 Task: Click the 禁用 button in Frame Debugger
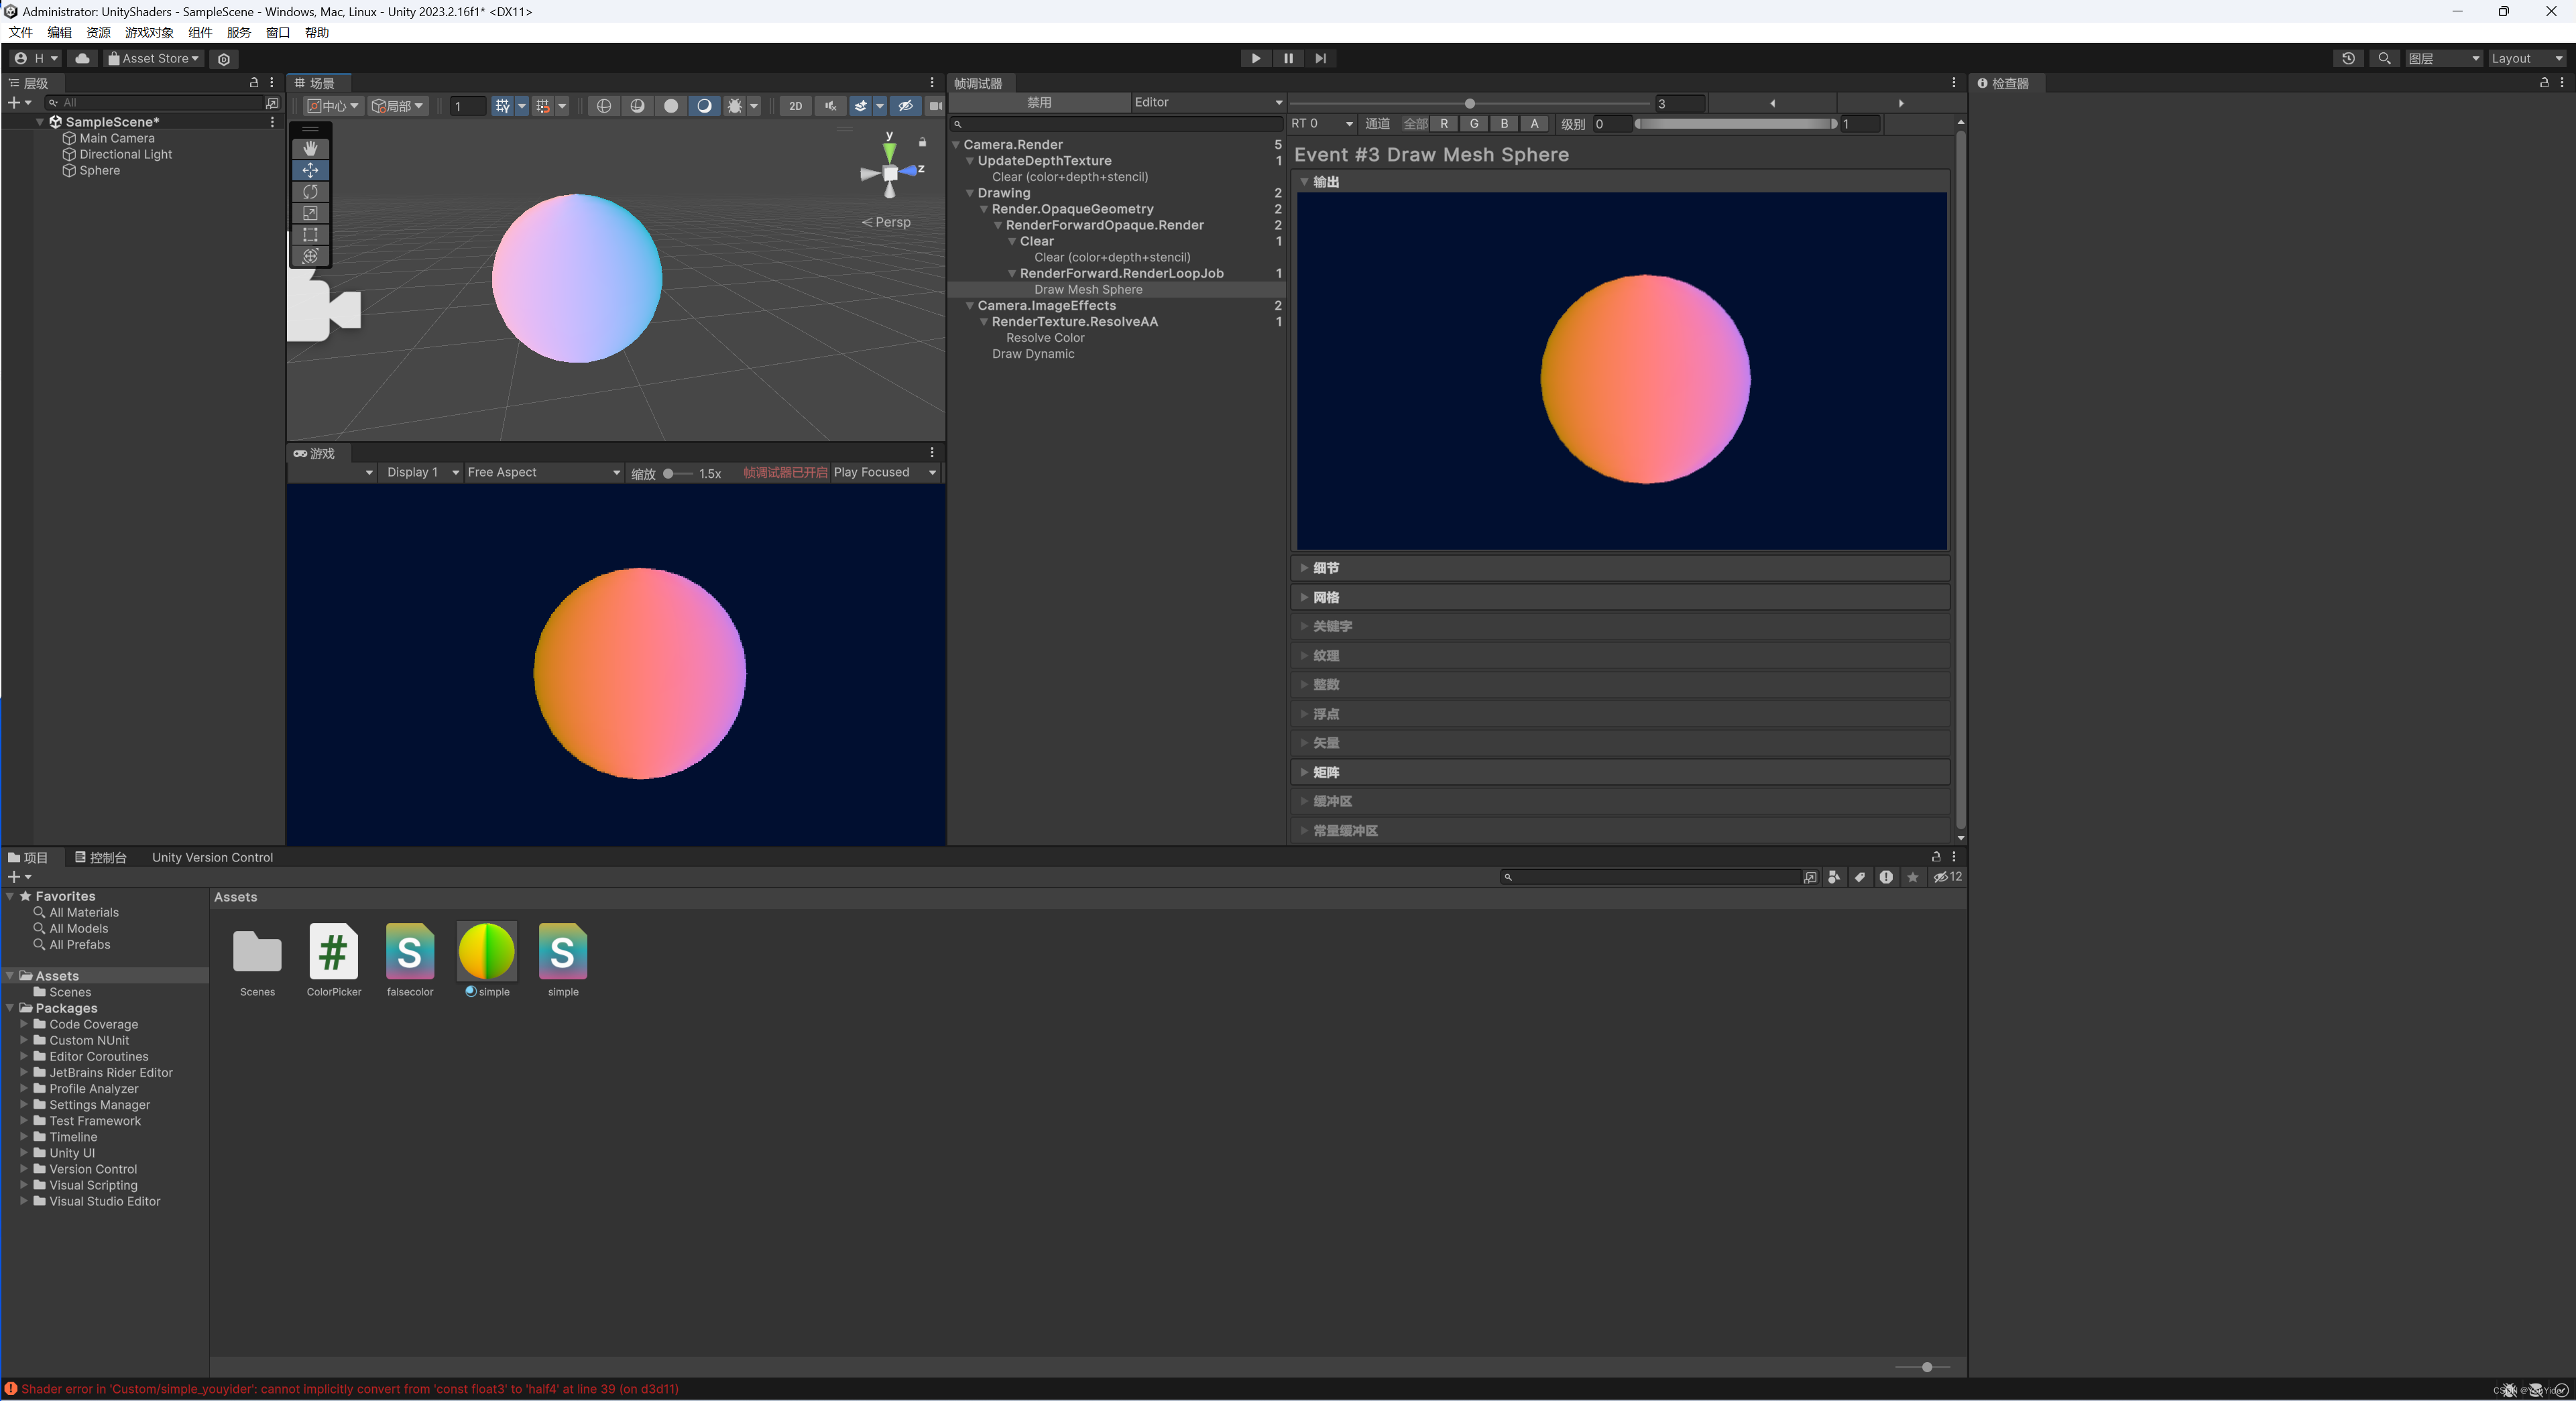coord(1039,102)
